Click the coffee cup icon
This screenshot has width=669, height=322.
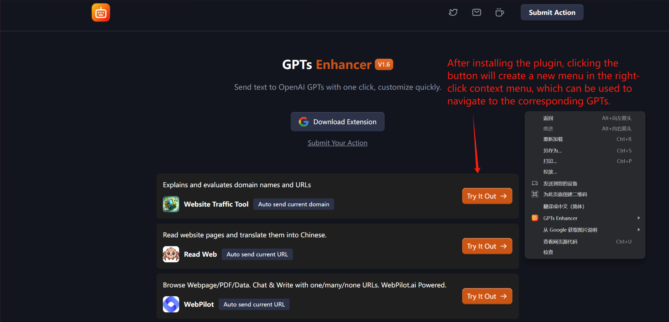pos(499,12)
